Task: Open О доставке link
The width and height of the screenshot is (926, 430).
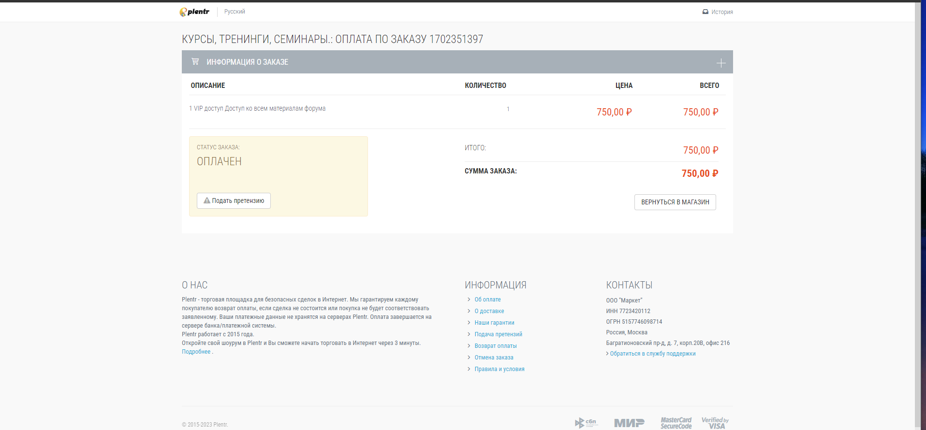Action: coord(489,311)
